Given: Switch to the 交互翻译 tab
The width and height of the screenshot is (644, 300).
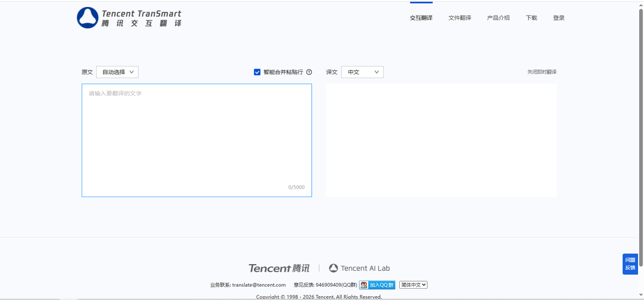Looking at the screenshot, I should 421,18.
